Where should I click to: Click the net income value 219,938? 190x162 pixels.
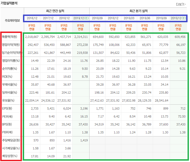82,53
